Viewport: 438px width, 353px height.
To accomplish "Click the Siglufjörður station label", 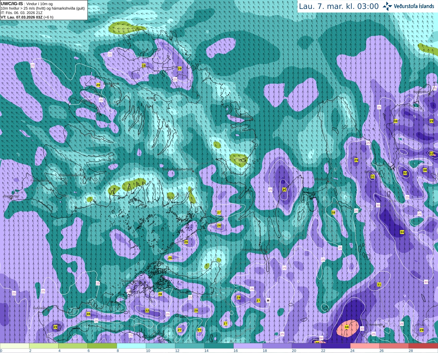I will point(421,92).
